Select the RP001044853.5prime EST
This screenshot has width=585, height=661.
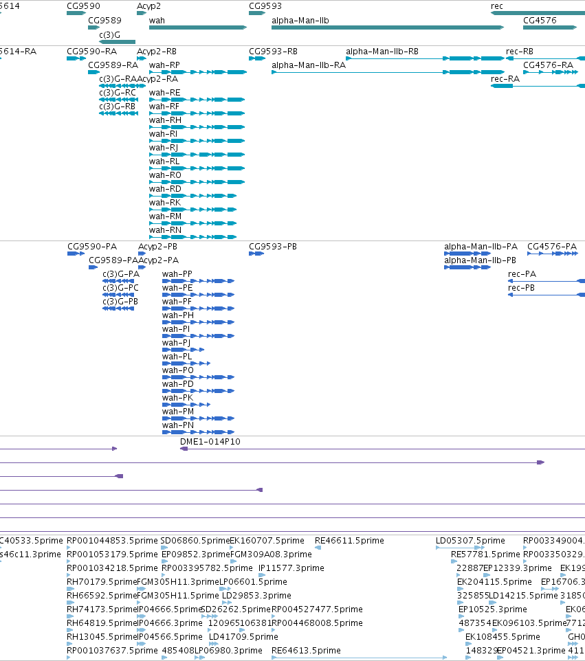pos(69,548)
